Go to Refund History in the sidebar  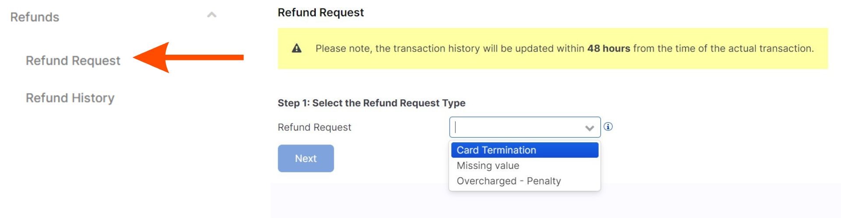tap(70, 98)
